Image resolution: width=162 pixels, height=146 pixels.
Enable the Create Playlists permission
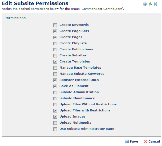55,43
